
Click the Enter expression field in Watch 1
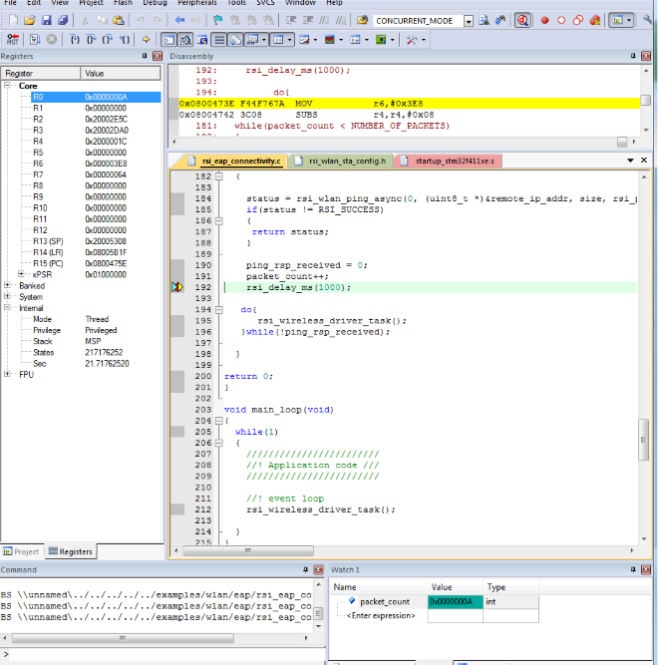382,616
